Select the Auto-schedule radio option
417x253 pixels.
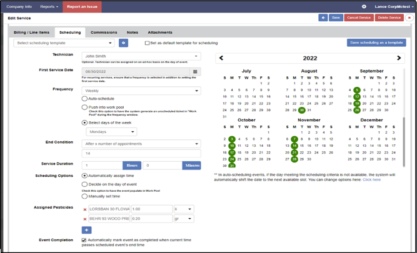pos(85,99)
